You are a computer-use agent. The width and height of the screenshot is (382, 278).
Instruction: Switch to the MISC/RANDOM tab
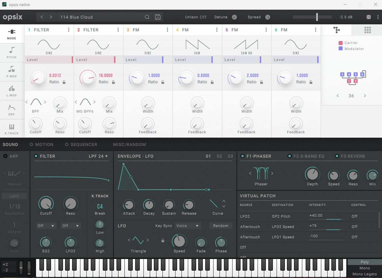tap(129, 144)
